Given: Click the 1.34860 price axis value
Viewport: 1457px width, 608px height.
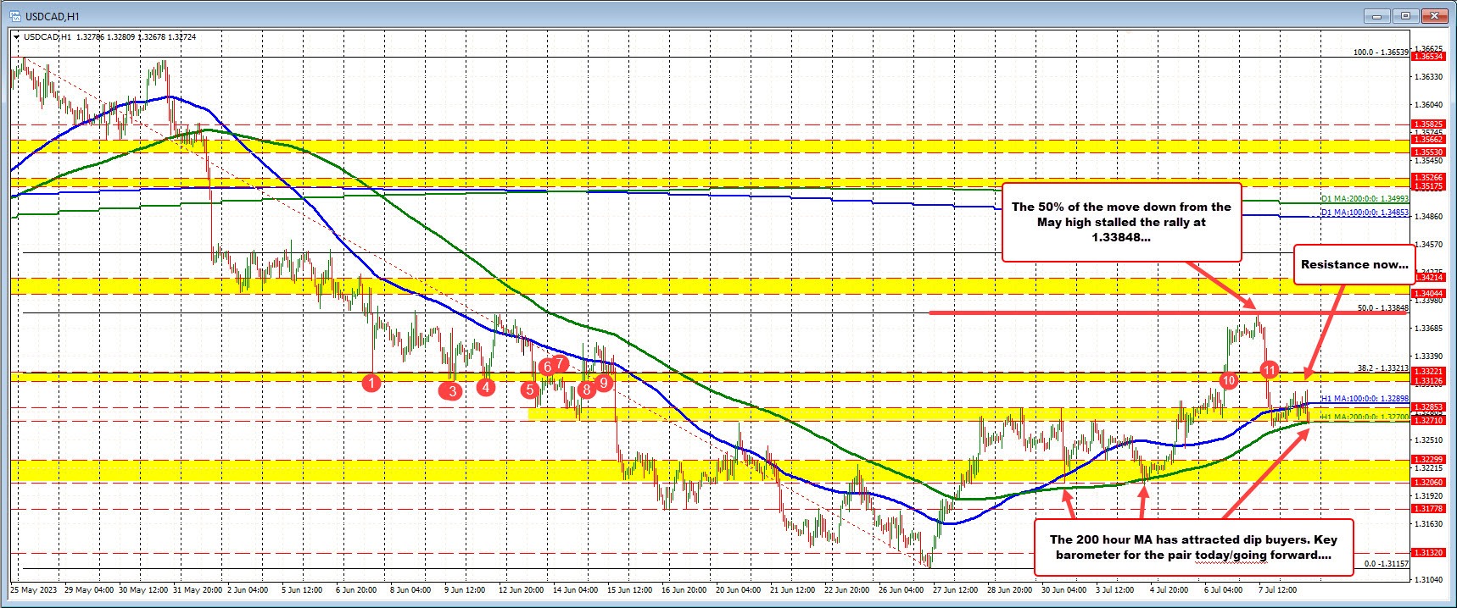Looking at the screenshot, I should (x=1428, y=217).
